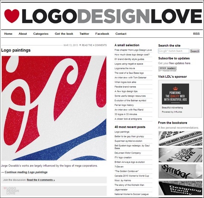Viewport: 204px width, 198px height.
Task: Focus the Google Custom Search field
Action: pyautogui.click(x=174, y=51)
